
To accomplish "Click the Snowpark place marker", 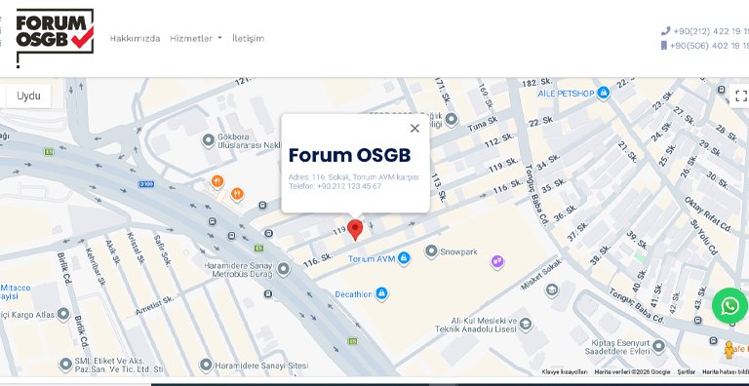I will pos(431,251).
